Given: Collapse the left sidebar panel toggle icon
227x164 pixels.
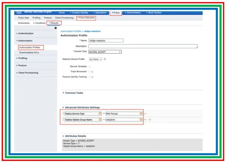Looking at the screenshot, I should pos(55,28).
